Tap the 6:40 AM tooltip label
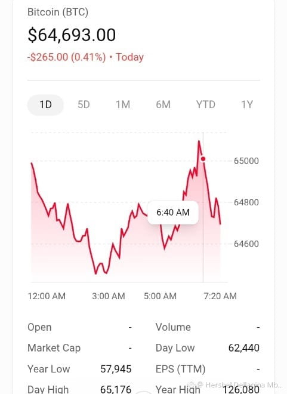This screenshot has height=394, width=287. 173,213
